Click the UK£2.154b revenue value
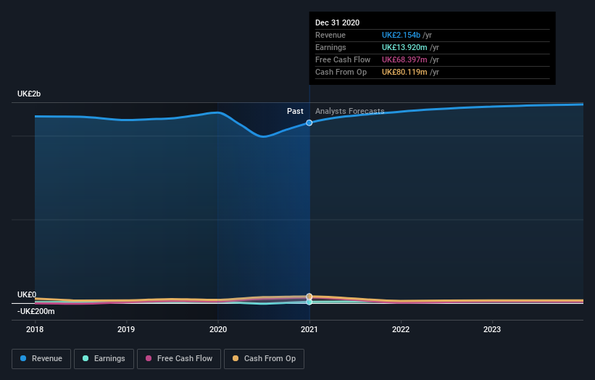Screen dimensions: 595x380 pos(401,35)
